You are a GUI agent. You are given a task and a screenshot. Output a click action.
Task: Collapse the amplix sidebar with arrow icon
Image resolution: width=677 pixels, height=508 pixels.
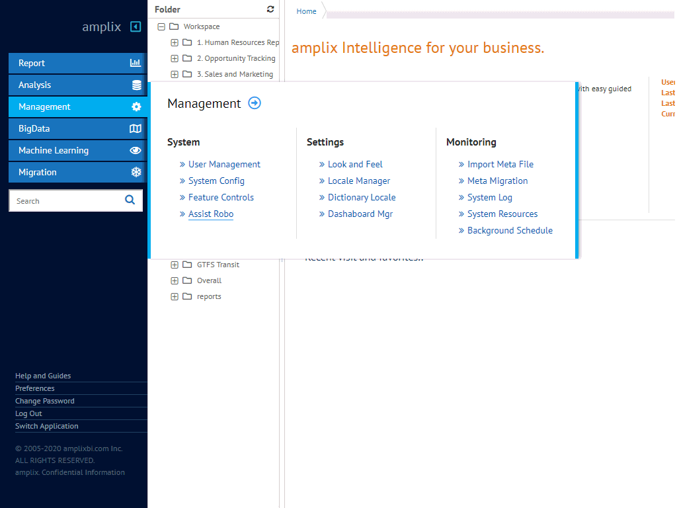click(x=136, y=26)
